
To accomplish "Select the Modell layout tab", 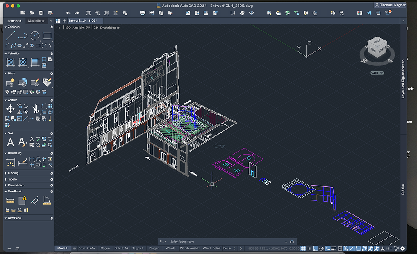I will pos(62,248).
